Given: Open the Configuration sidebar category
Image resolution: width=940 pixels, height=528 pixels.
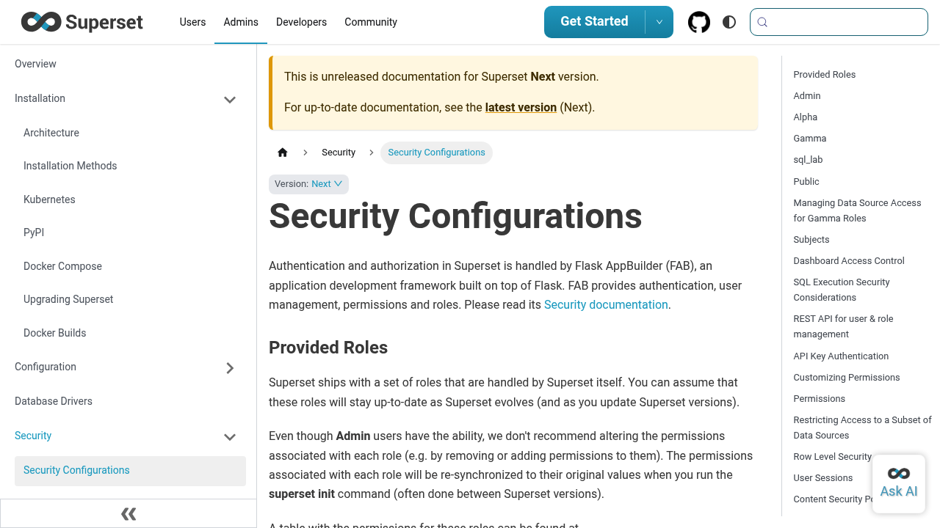Looking at the screenshot, I should 46,367.
